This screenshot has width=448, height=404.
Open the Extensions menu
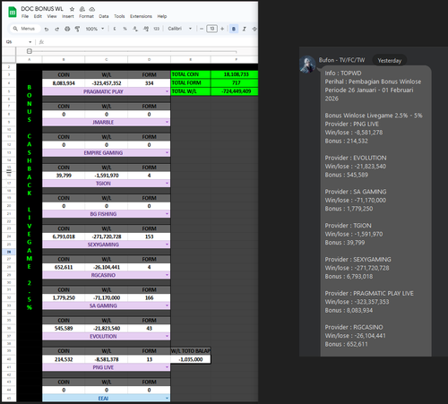click(141, 16)
